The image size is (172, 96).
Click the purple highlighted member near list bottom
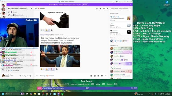point(121,63)
